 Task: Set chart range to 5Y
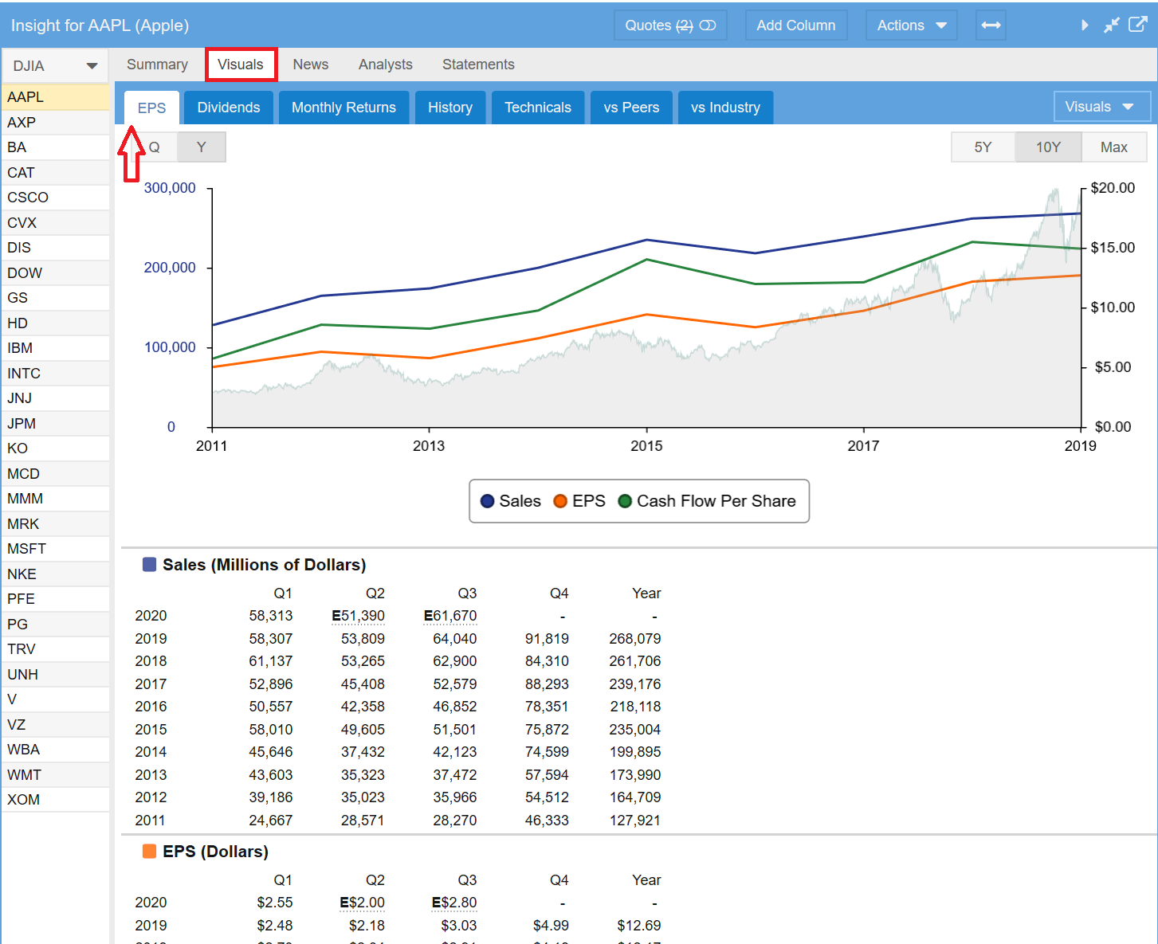coord(983,147)
